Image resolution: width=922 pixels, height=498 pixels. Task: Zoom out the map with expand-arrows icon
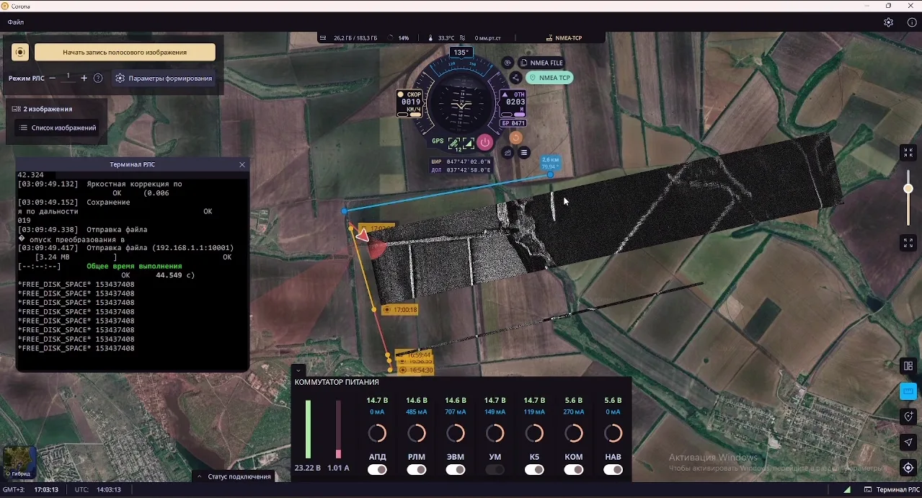[908, 243]
